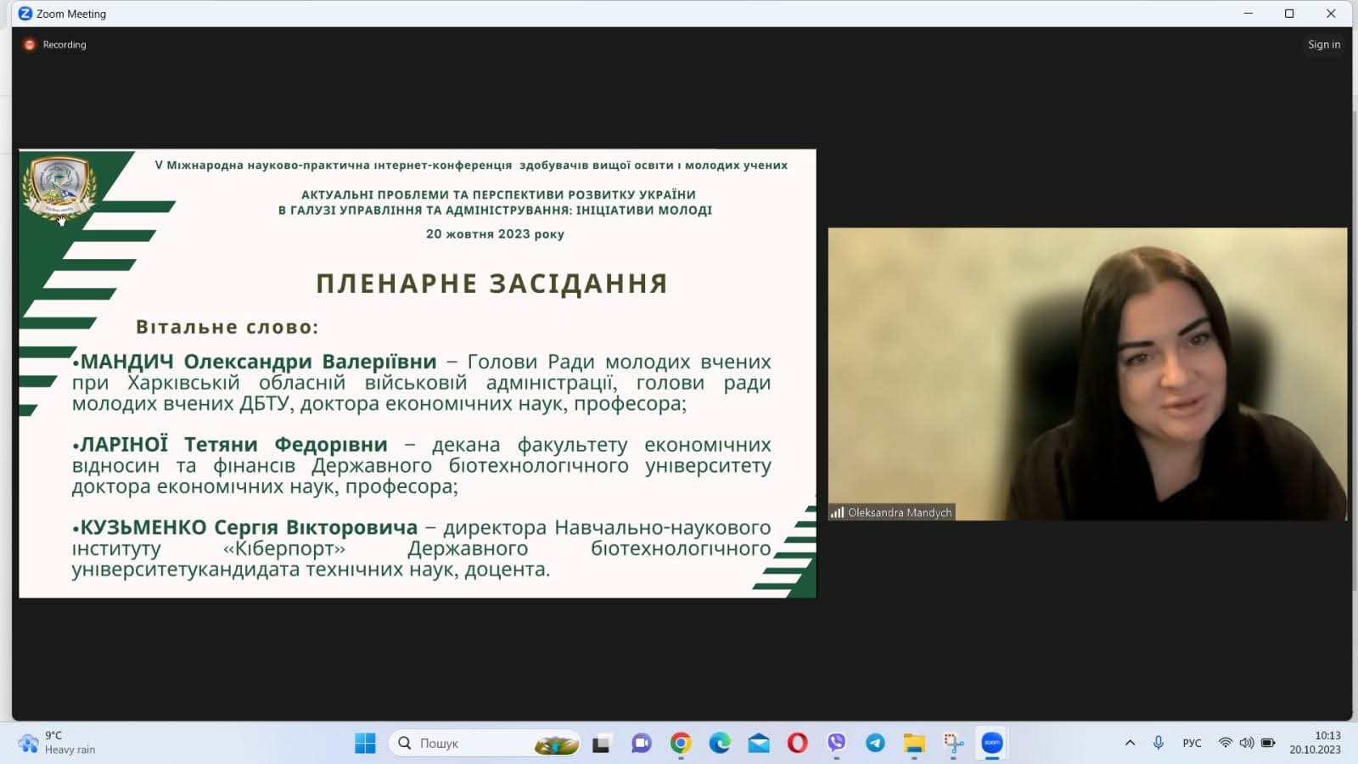The image size is (1358, 764).
Task: Click the red Recording indicator icon
Action: (30, 45)
